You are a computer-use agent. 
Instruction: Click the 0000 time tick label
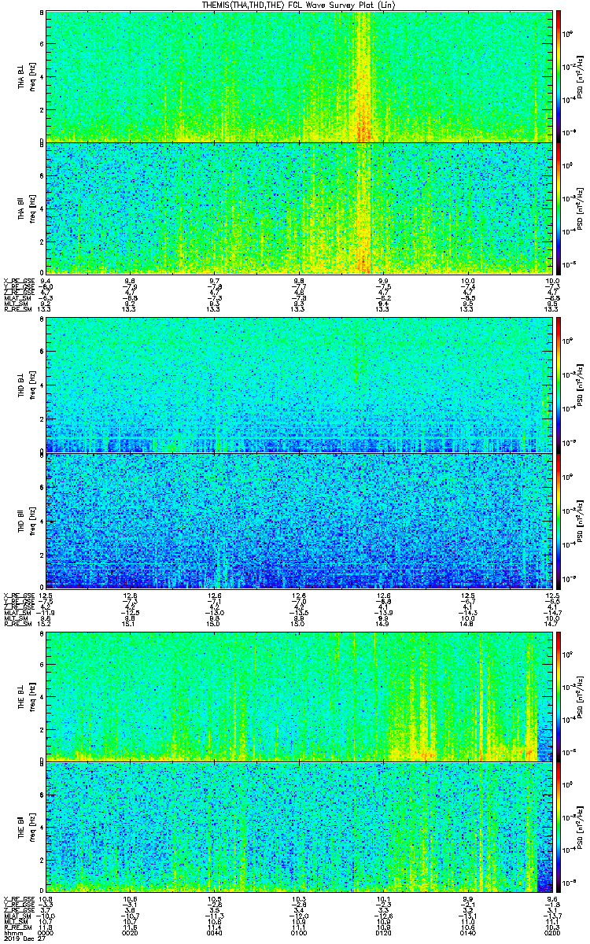click(x=46, y=933)
